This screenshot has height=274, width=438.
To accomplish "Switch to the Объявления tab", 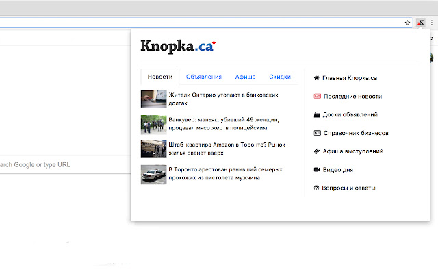I will point(204,77).
